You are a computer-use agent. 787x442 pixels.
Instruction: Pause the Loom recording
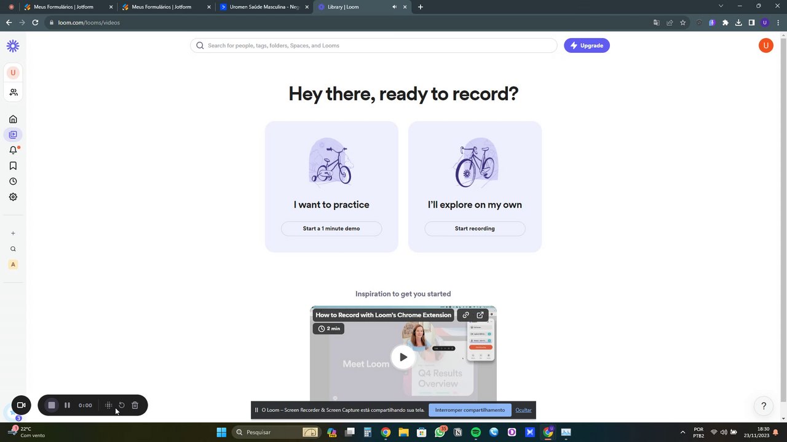67,405
